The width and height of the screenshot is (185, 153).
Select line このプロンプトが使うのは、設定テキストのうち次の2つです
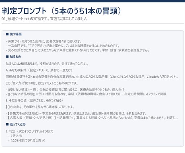pyautogui.click(x=42, y=83)
